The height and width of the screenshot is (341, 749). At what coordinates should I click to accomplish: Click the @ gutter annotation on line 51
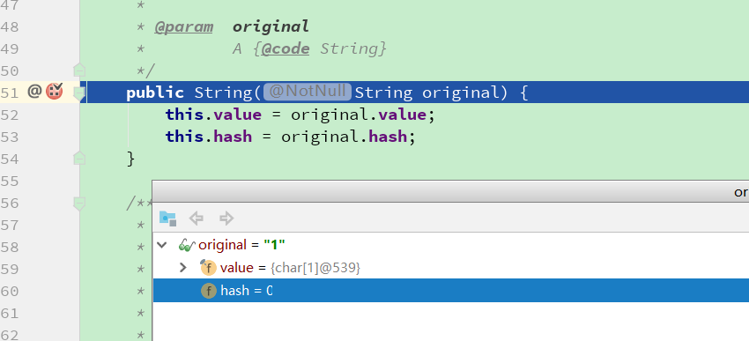pos(34,91)
